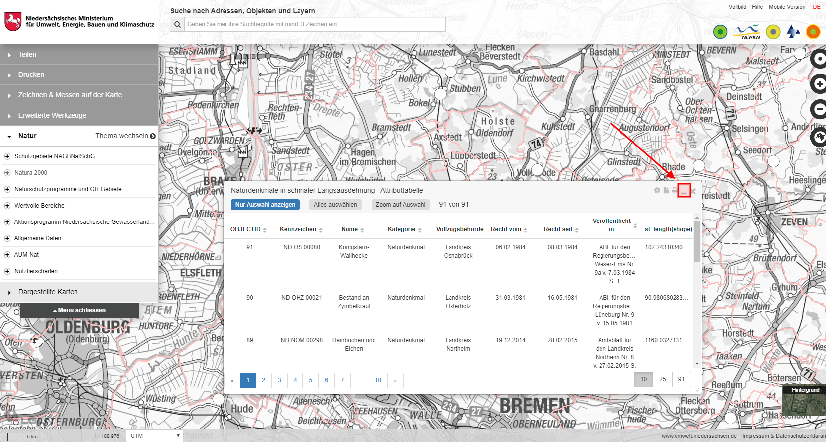Image resolution: width=826 pixels, height=442 pixels.
Task: Go to table page 10
Action: point(378,380)
